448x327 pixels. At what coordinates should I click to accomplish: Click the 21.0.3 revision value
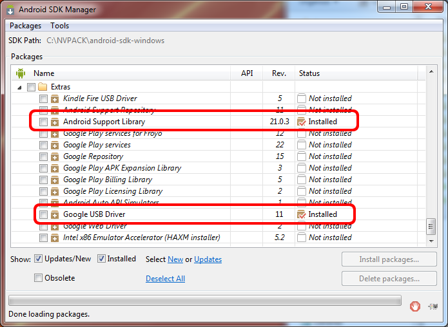click(279, 122)
